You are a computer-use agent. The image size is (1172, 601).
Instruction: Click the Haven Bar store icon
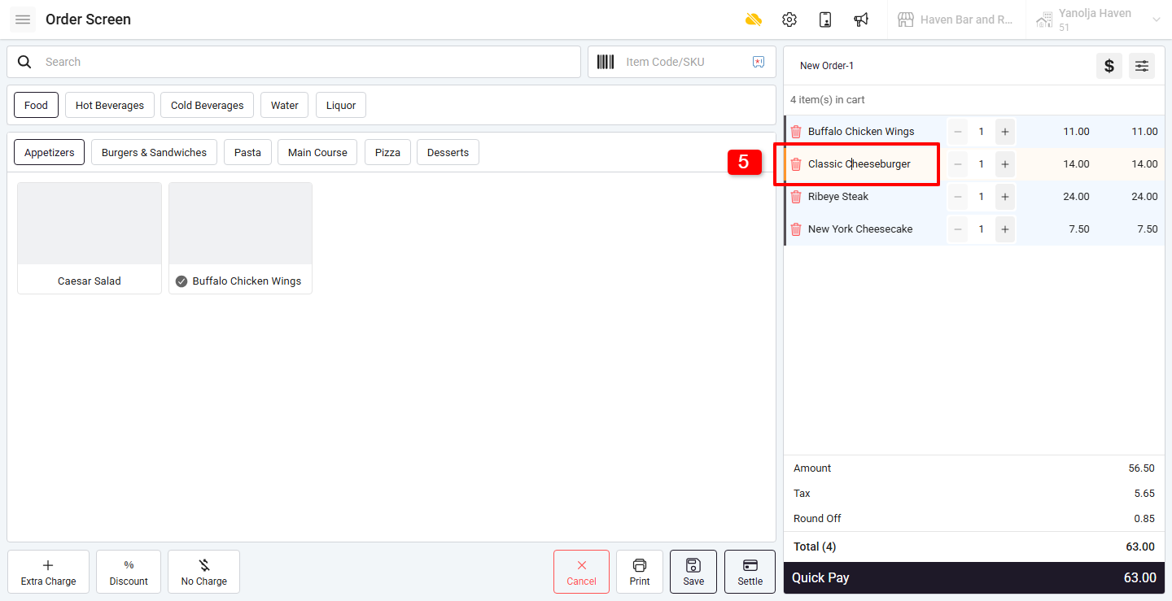(x=906, y=20)
